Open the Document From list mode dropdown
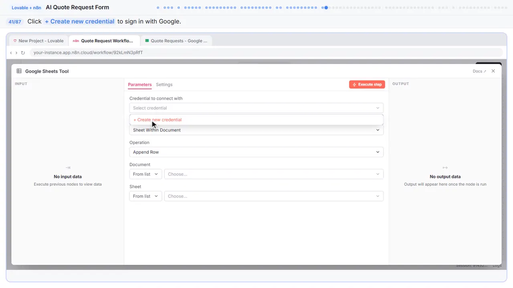Viewport: 513px width, 288px height. point(145,174)
